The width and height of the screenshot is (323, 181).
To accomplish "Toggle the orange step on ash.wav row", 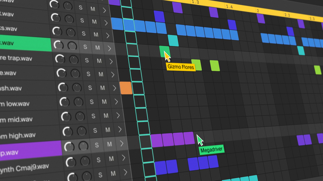I will (126, 88).
